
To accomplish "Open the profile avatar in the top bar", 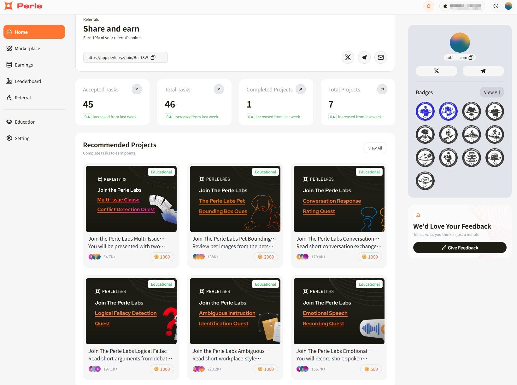I will coord(508,6).
